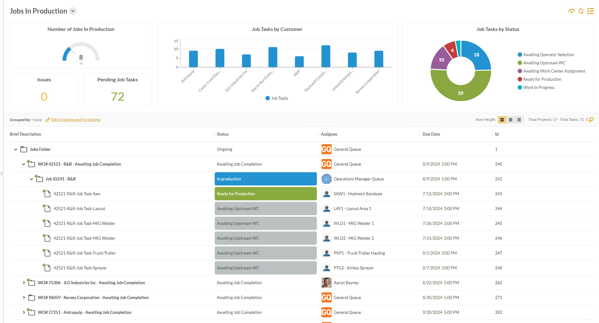Click the Jobs Folder icon

pos(24,149)
